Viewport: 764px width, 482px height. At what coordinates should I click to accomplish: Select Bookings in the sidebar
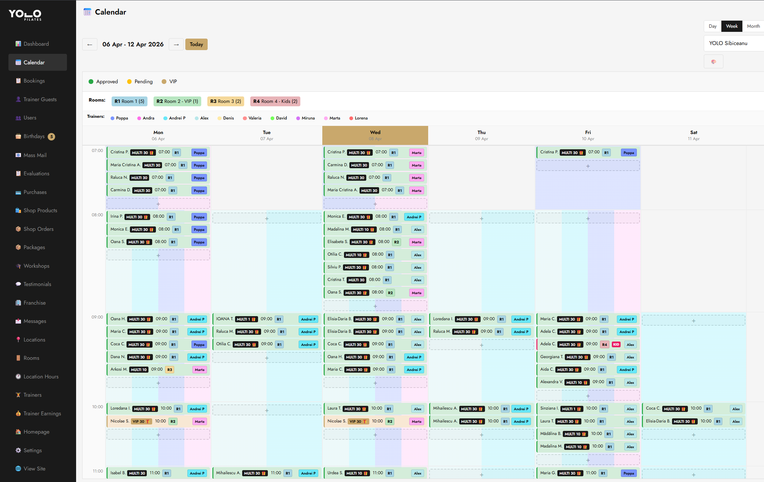[34, 81]
